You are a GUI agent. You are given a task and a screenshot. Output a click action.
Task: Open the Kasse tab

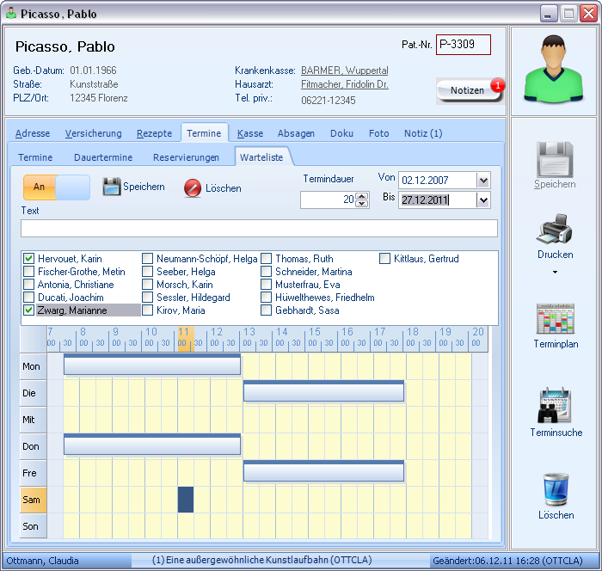[x=250, y=133]
